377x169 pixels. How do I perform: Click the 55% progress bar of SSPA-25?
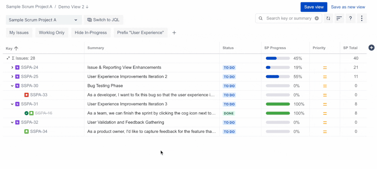coord(278,77)
